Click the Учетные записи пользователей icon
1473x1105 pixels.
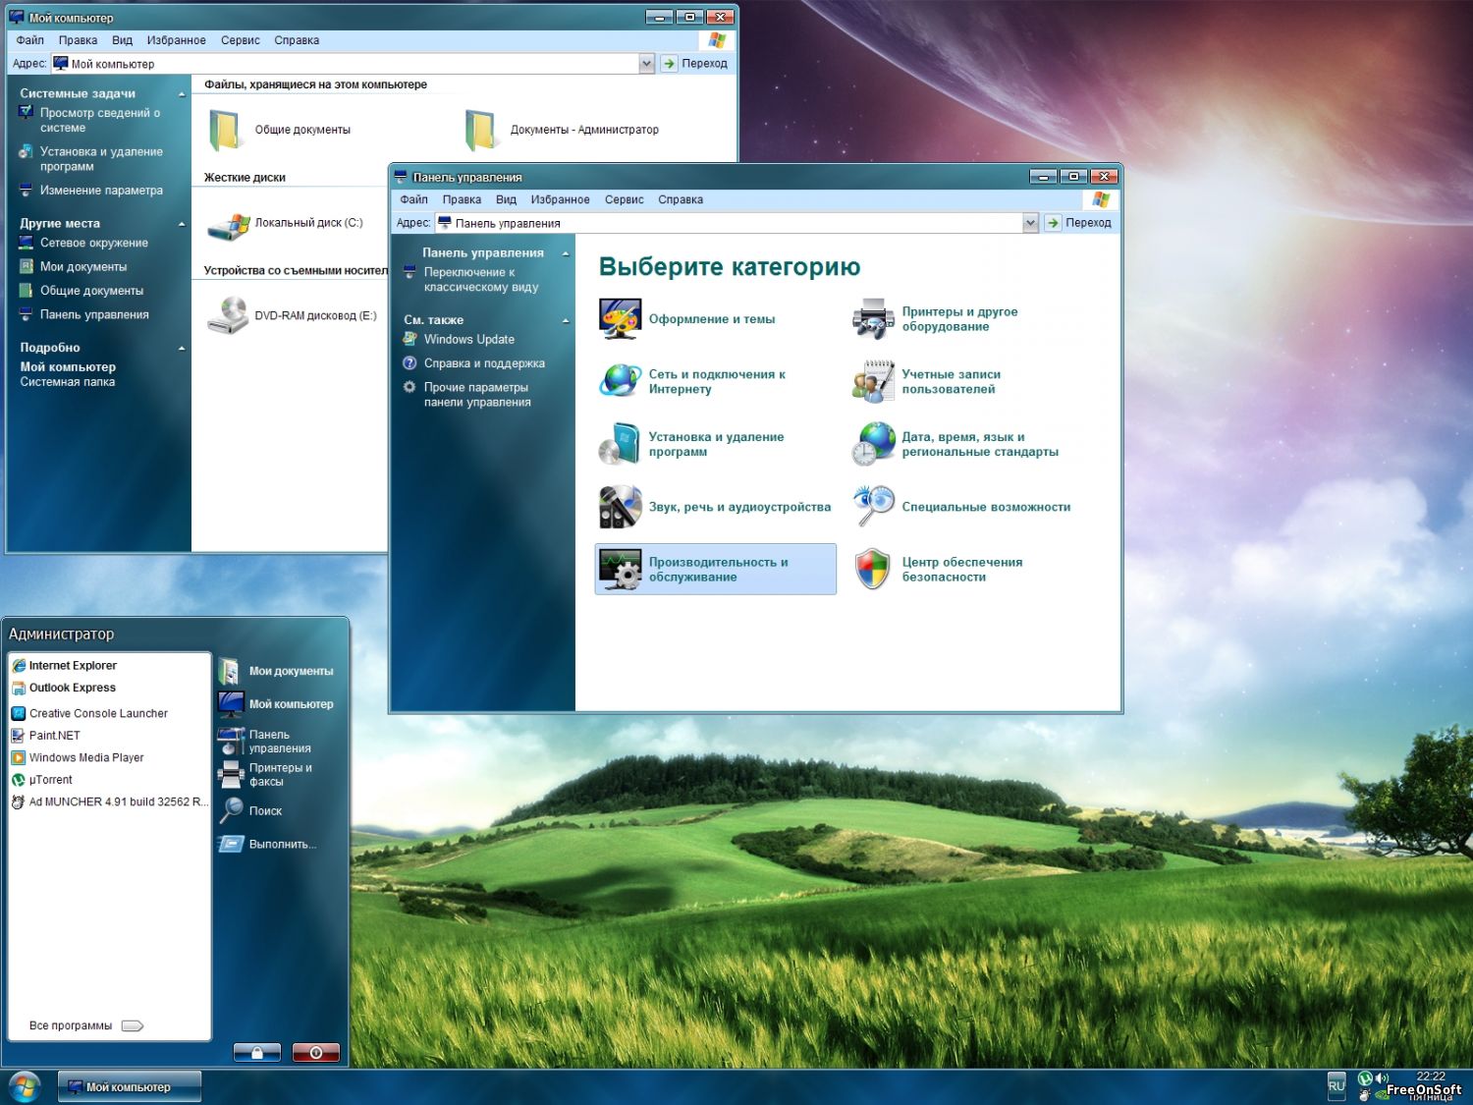point(873,381)
